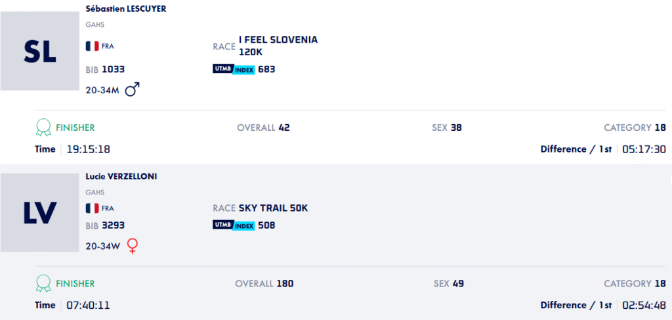The image size is (672, 320).
Task: Click the difference time 05:17:30
Action: coord(644,149)
